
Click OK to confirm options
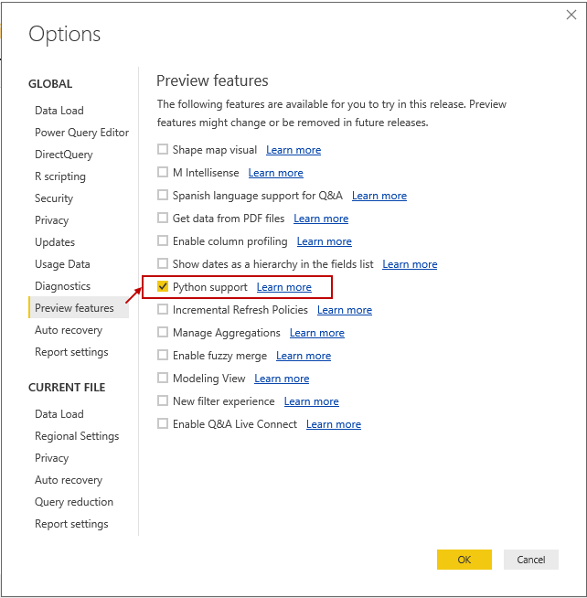pyautogui.click(x=464, y=560)
